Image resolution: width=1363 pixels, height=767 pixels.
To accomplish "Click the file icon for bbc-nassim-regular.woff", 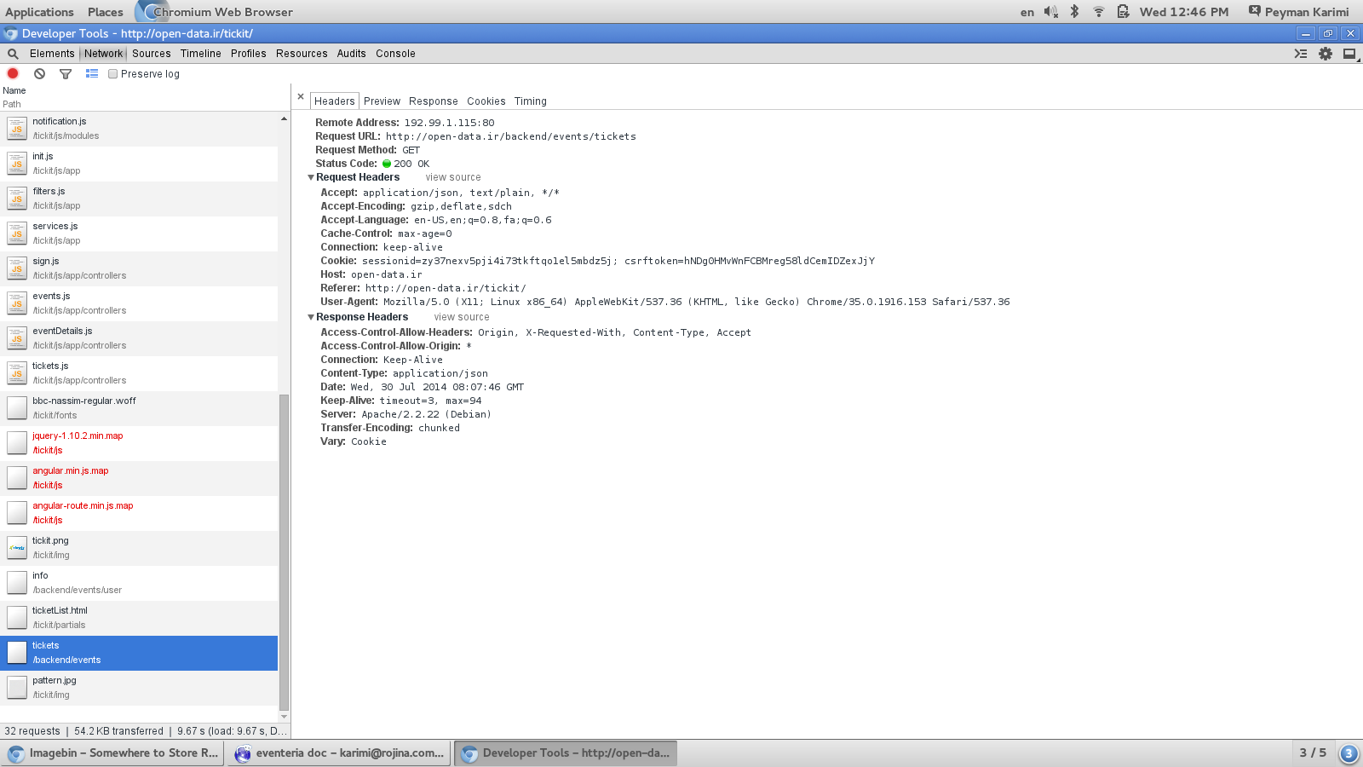I will (x=17, y=408).
